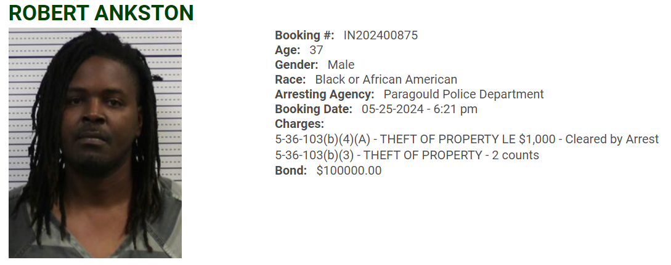Screen dimensions: 671x265
Task: Select the gender value Male
Action: point(341,65)
